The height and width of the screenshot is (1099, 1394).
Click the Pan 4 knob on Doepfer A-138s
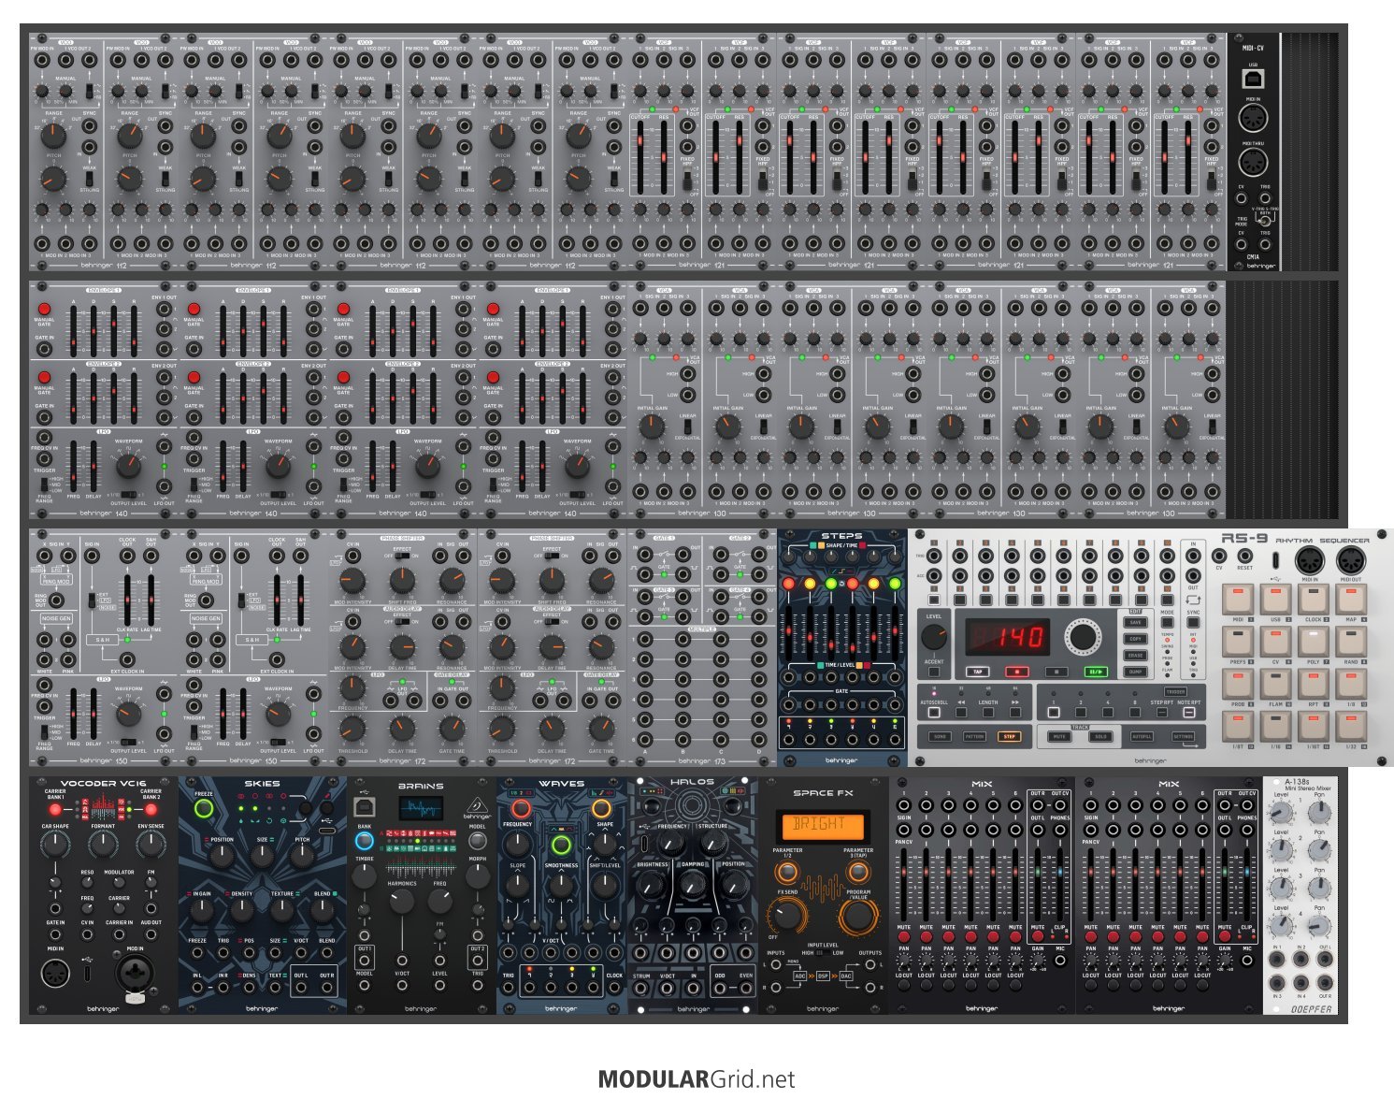click(1318, 926)
